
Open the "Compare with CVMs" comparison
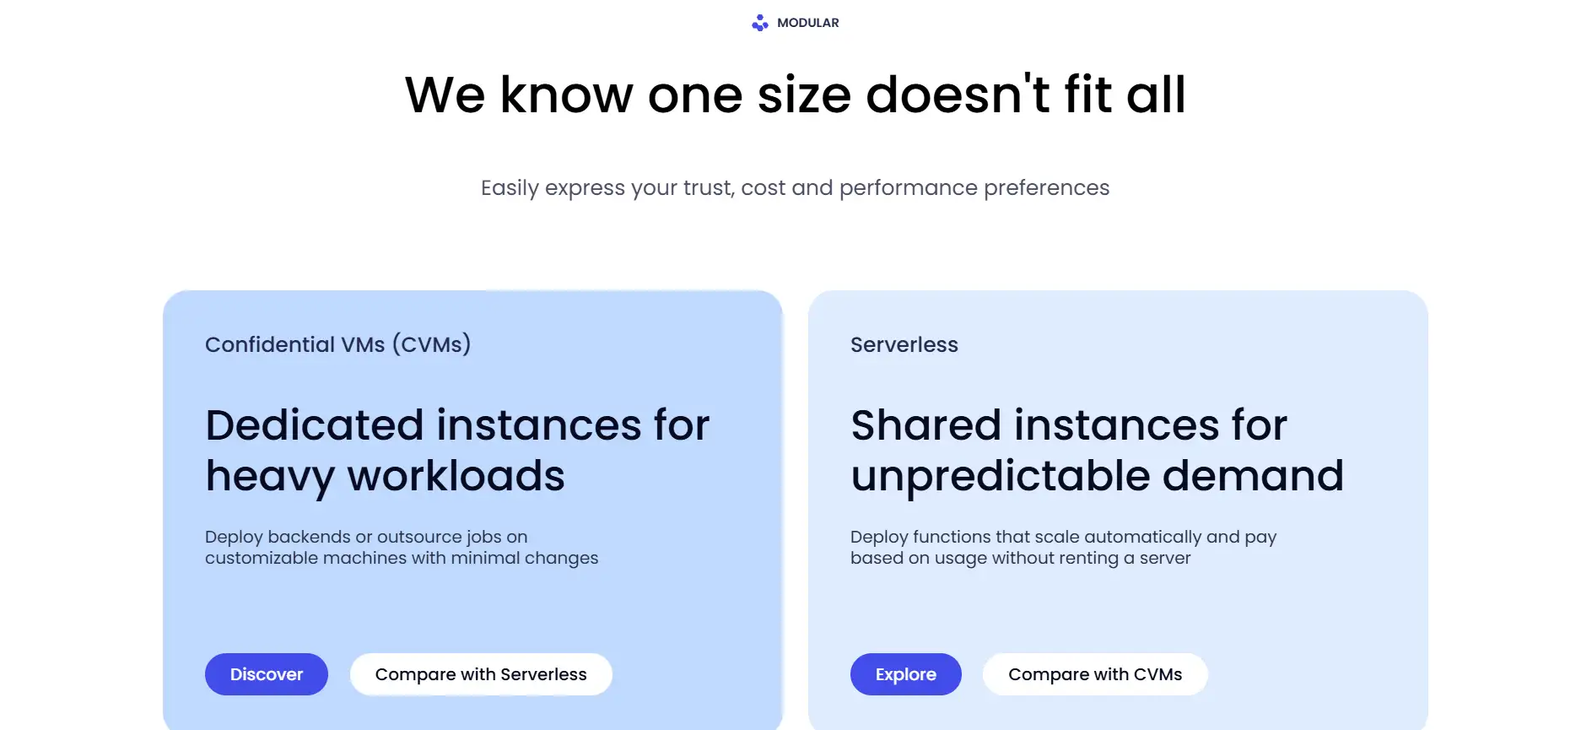tap(1094, 674)
